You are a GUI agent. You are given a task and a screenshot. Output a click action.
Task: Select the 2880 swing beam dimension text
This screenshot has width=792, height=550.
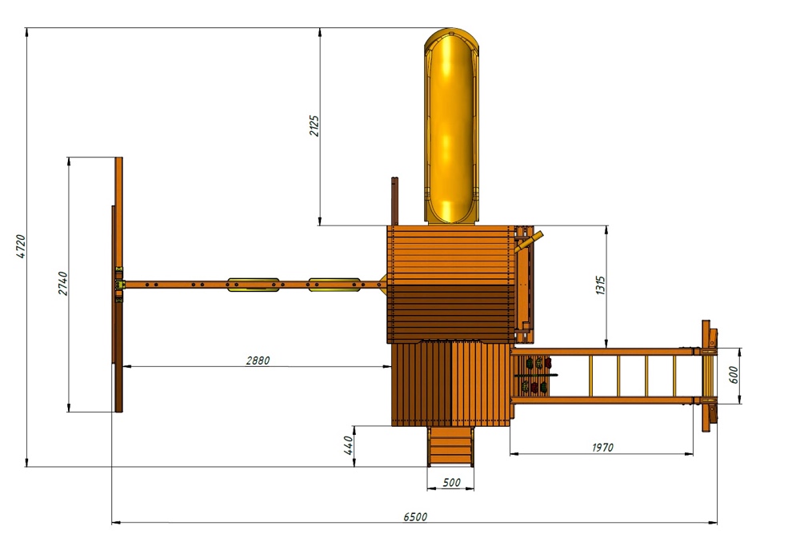pos(258,361)
